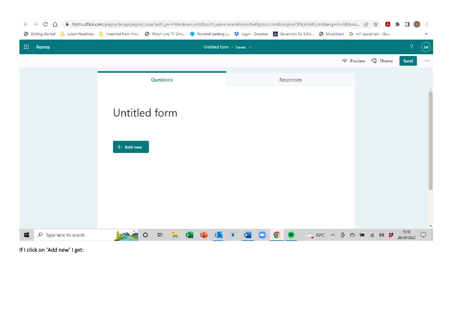452x320 pixels.
Task: Open the Chrome profile avatar
Action: (x=417, y=24)
